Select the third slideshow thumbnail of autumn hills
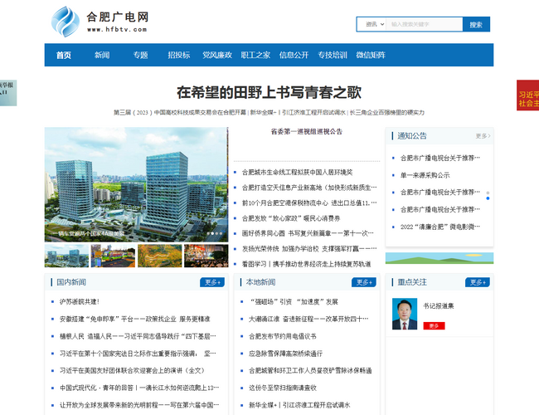Image resolution: width=539 pixels, height=415 pixels. (x=160, y=256)
